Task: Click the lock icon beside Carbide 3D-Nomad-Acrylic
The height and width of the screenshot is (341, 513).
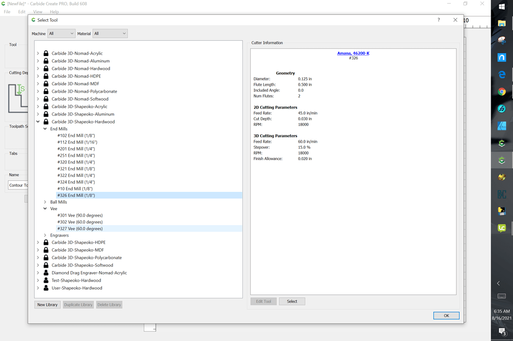Action: [46, 54]
